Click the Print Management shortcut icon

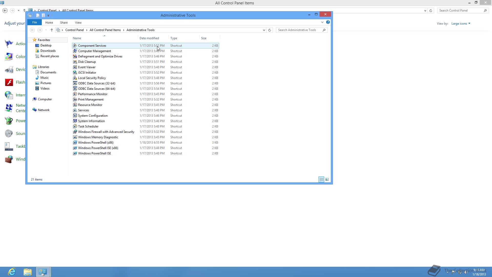75,100
